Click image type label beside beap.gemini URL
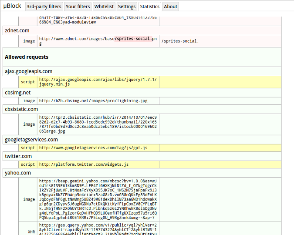Viewport: 294px width, 235px height. tap(29, 199)
